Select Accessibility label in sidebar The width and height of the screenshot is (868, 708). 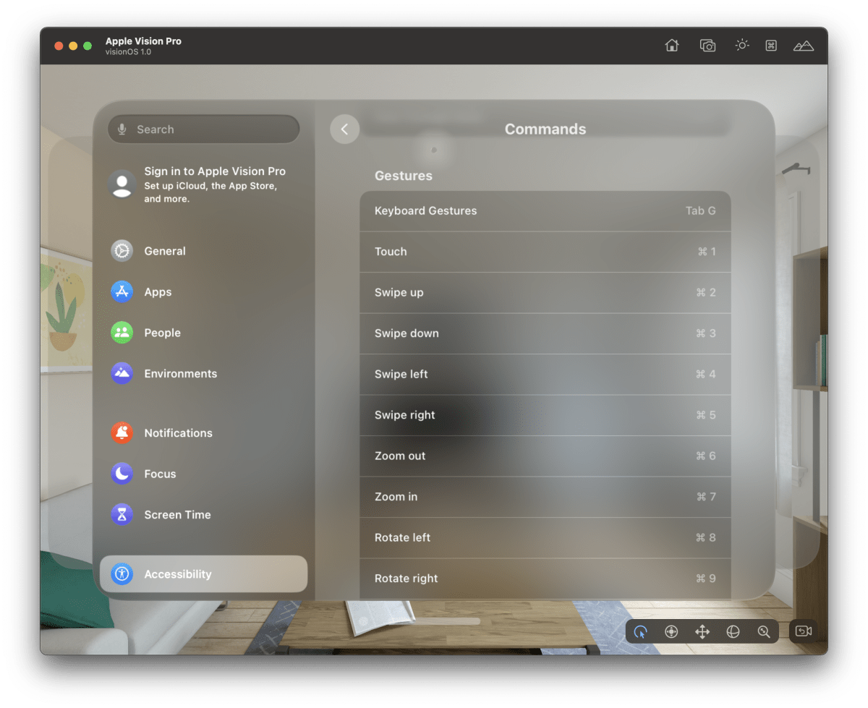pos(177,574)
